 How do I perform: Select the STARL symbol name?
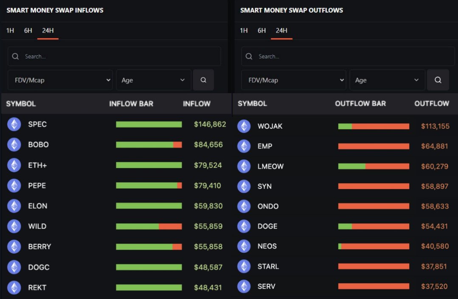[x=268, y=266]
